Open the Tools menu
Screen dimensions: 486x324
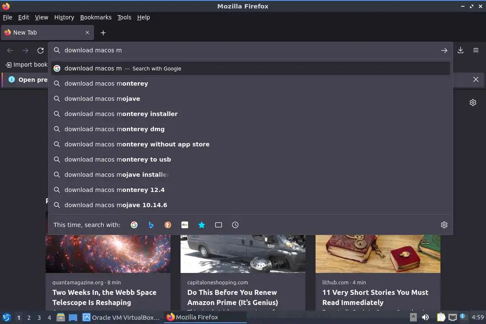[124, 17]
